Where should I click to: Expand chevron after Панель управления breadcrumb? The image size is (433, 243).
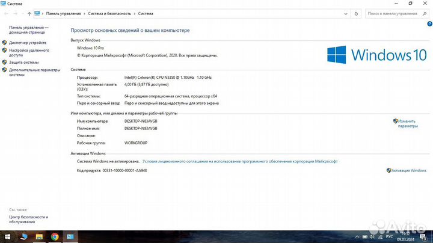click(85, 13)
